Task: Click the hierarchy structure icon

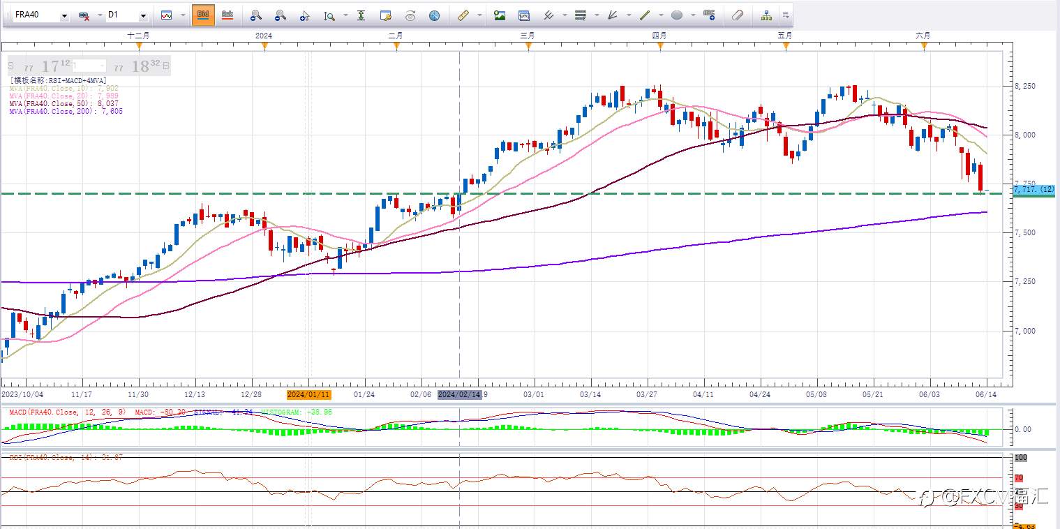Action: [766, 15]
